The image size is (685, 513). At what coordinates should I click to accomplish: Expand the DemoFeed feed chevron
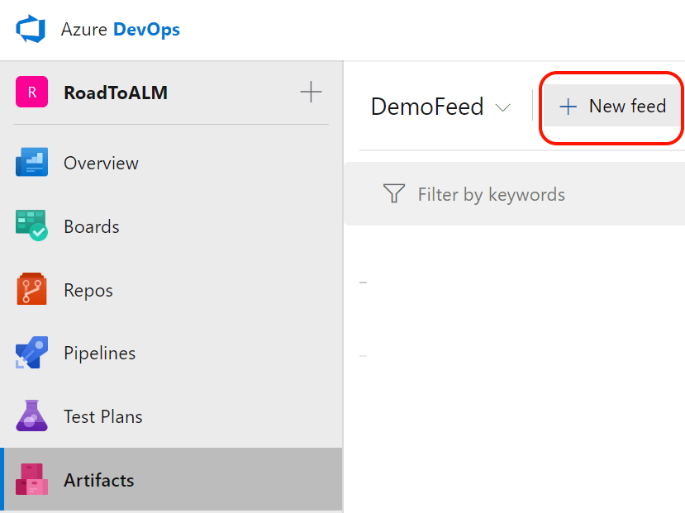[502, 107]
